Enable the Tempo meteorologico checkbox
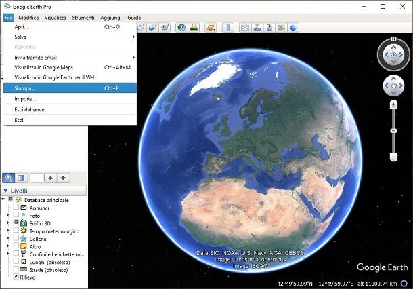Screen dimensions: 413x289 [16, 230]
